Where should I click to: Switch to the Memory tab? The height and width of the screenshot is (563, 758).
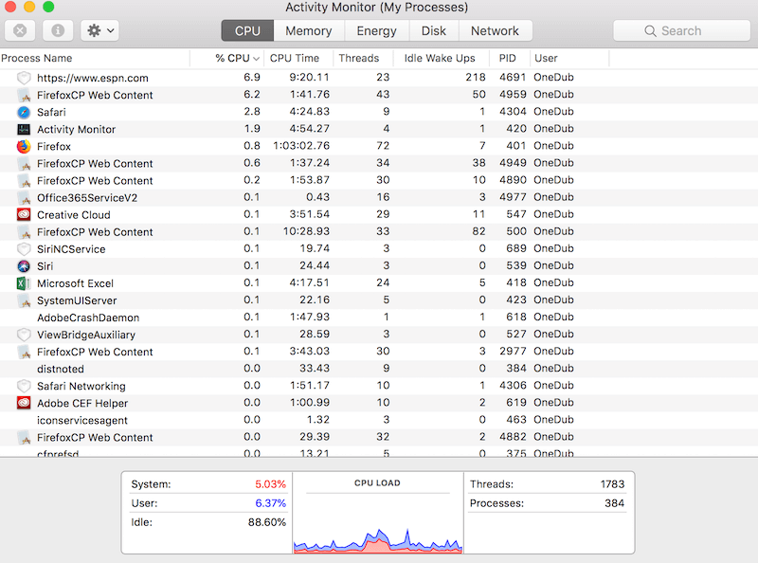point(308,30)
